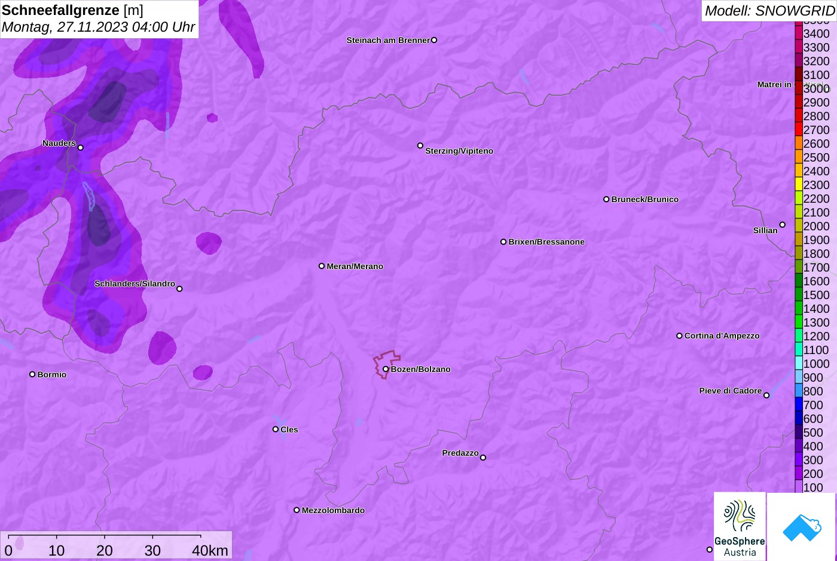Viewport: 837px width, 561px height.
Task: Select the Sterzing/Vipiteno location marker
Action: point(420,145)
